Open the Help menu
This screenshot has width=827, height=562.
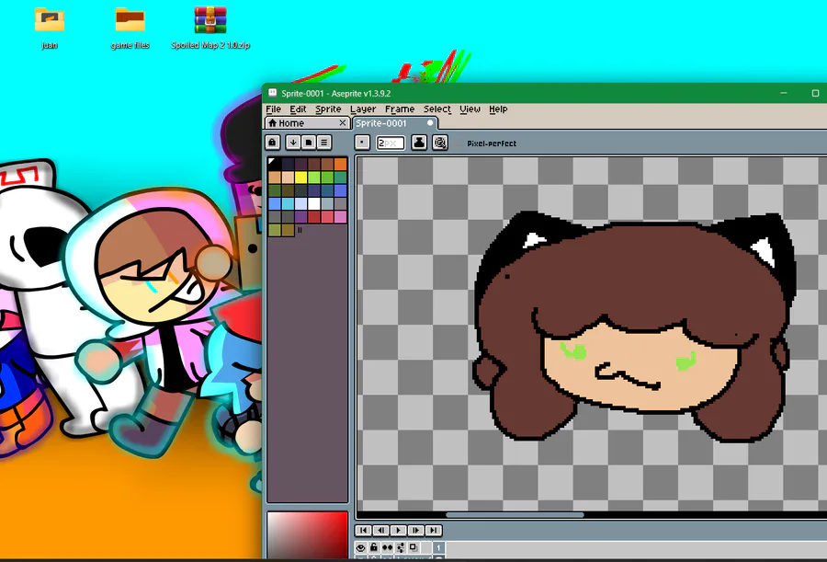[498, 109]
